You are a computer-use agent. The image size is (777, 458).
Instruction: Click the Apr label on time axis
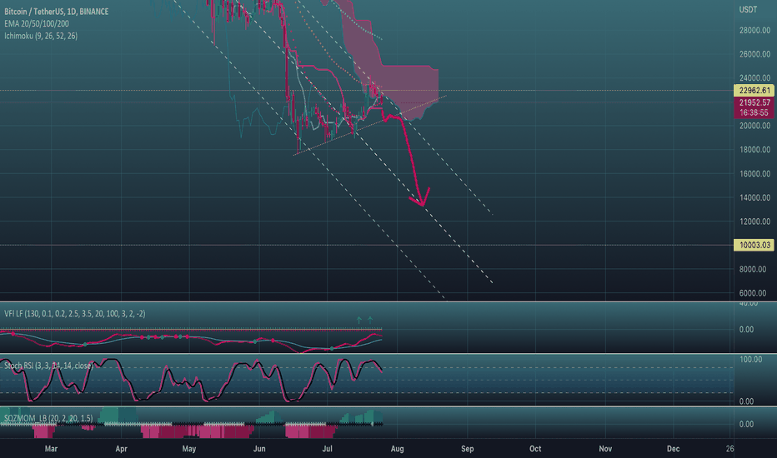pyautogui.click(x=122, y=449)
